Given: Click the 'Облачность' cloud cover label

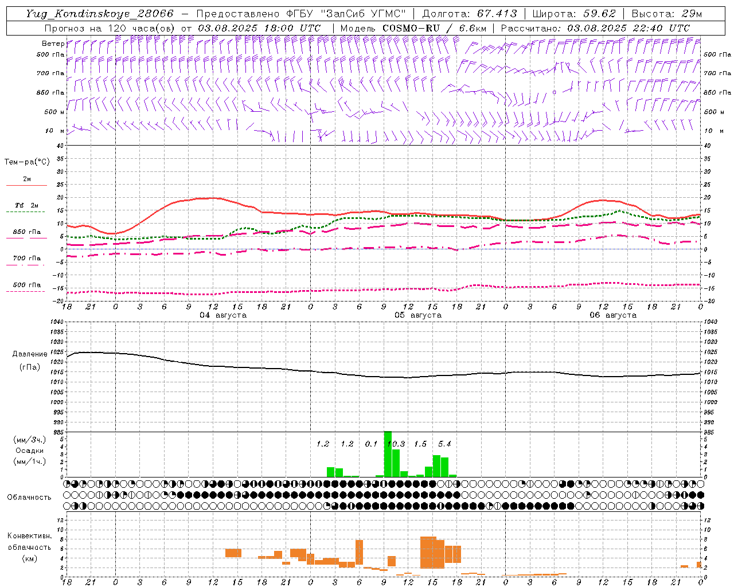Looking at the screenshot, I should [29, 498].
